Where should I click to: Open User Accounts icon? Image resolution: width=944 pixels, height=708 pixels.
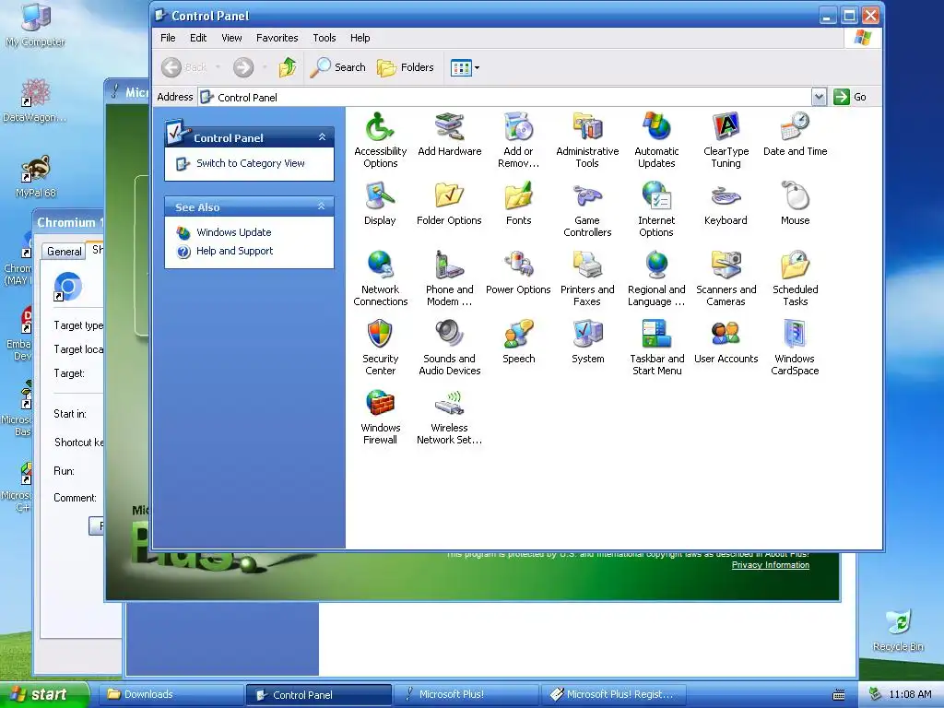coord(726,341)
